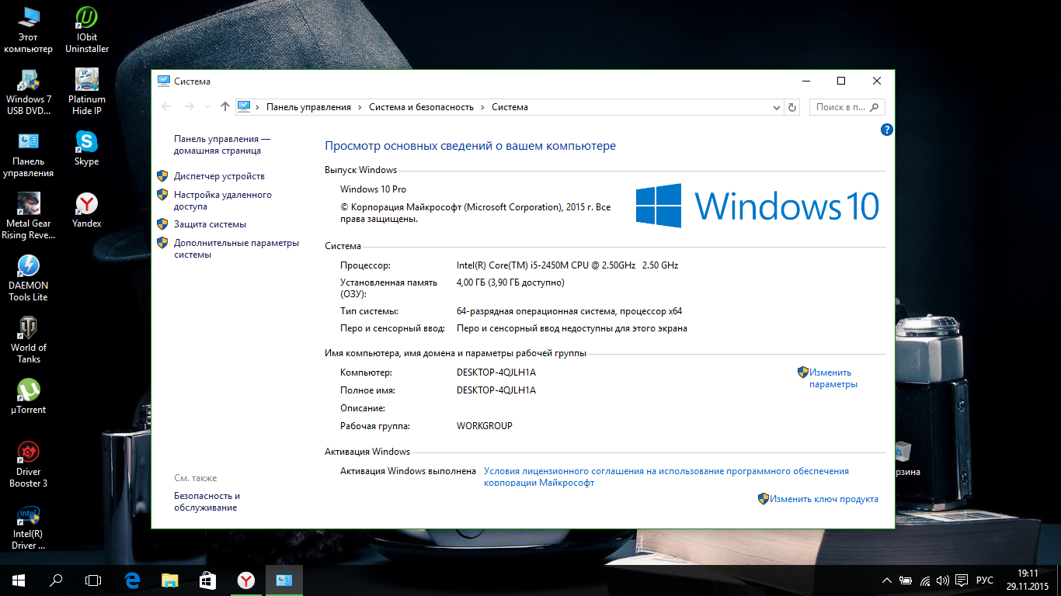Click the control panel search field
This screenshot has height=596, width=1061.
[840, 107]
